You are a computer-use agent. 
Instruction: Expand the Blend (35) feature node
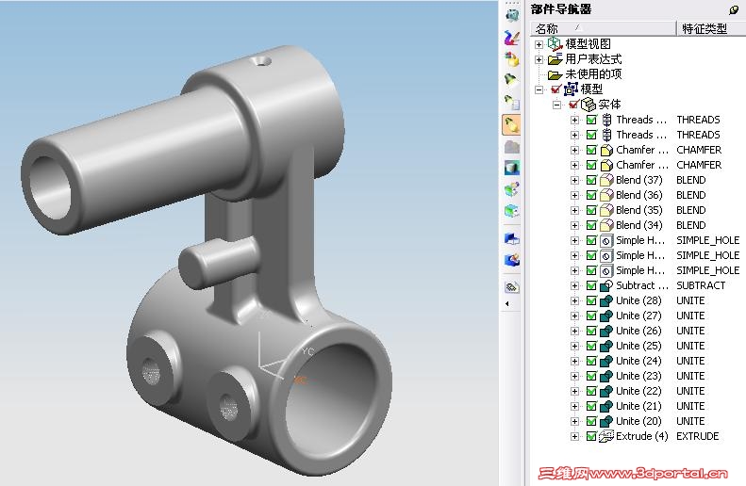click(574, 210)
